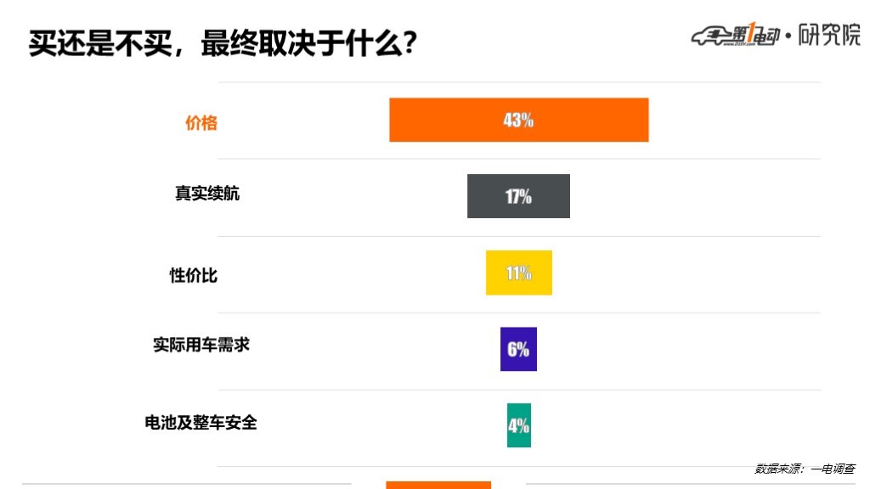Screen dimensions: 870x489
Task: Click the 数据来源 一电调查 source note
Action: (805, 469)
